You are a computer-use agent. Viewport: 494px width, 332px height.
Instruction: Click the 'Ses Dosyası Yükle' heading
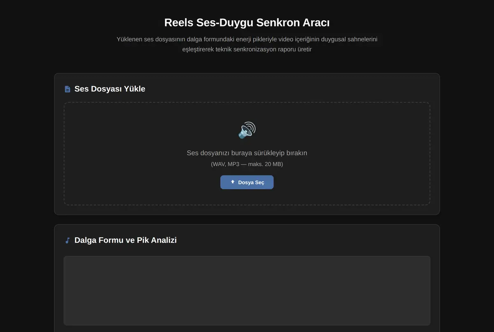click(110, 89)
